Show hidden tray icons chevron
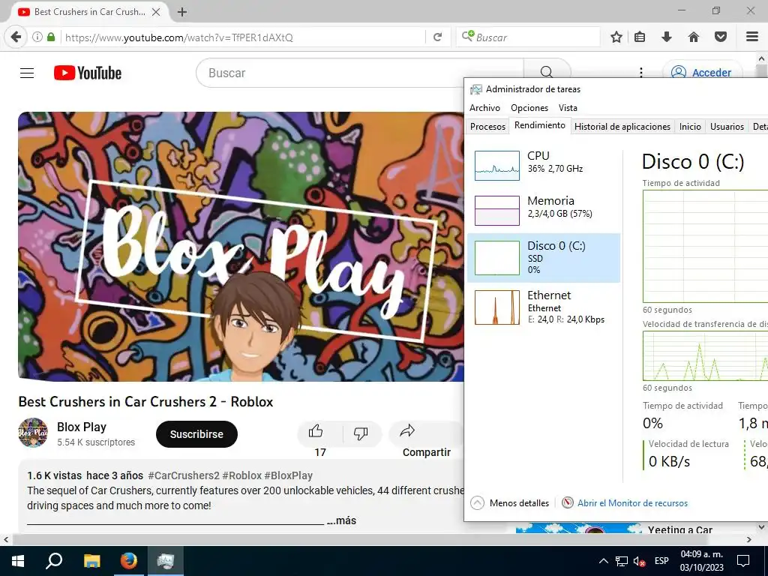This screenshot has width=768, height=576. 604,561
